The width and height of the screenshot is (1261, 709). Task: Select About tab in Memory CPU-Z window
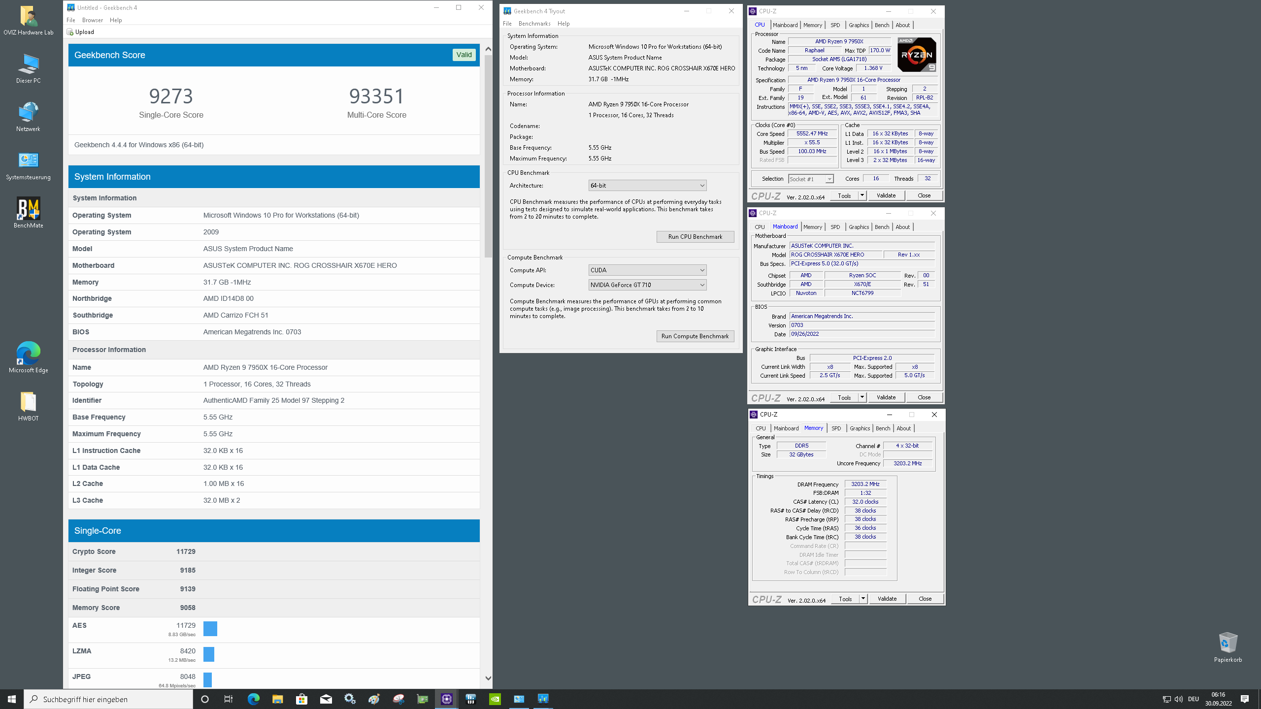click(x=903, y=428)
